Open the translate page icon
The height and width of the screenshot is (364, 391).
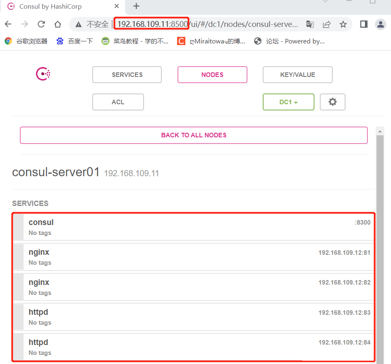point(310,24)
